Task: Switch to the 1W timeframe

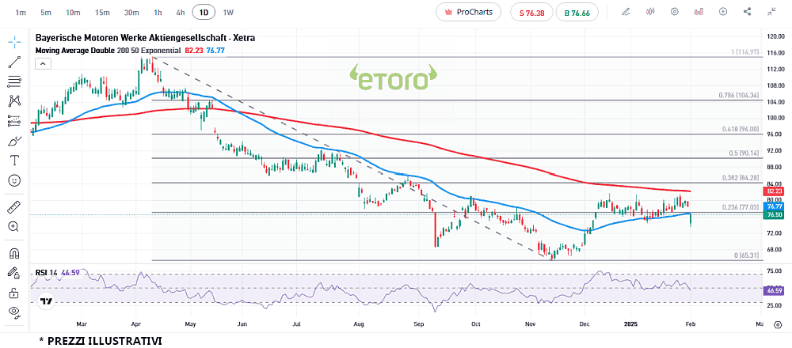Action: tap(228, 12)
